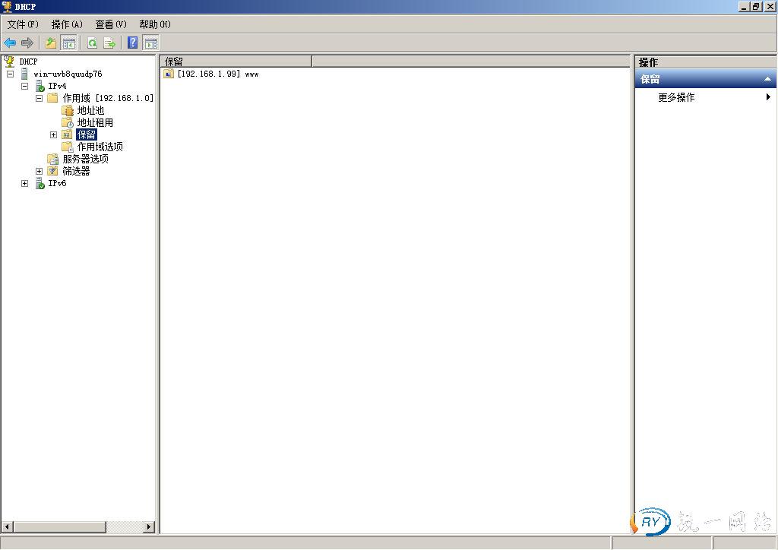Click the Refresh toolbar icon
Viewport: 778px width, 550px height.
[x=92, y=43]
